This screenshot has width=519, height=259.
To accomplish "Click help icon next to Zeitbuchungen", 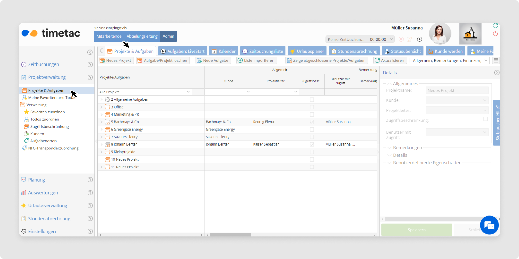I will pos(90,64).
